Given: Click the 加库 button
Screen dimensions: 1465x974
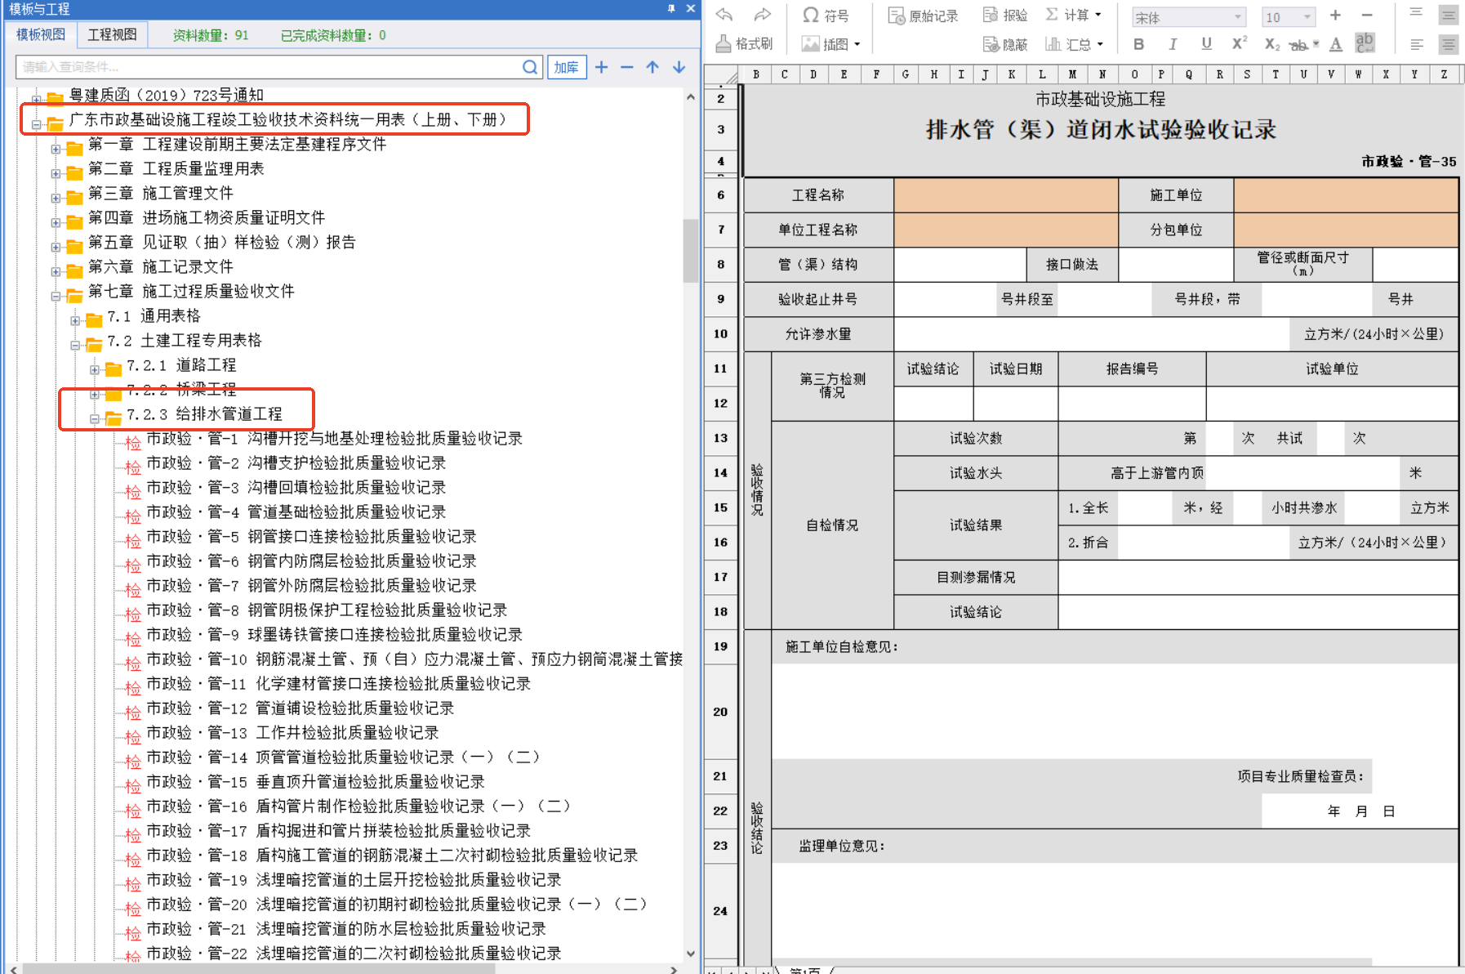Looking at the screenshot, I should coord(566,67).
